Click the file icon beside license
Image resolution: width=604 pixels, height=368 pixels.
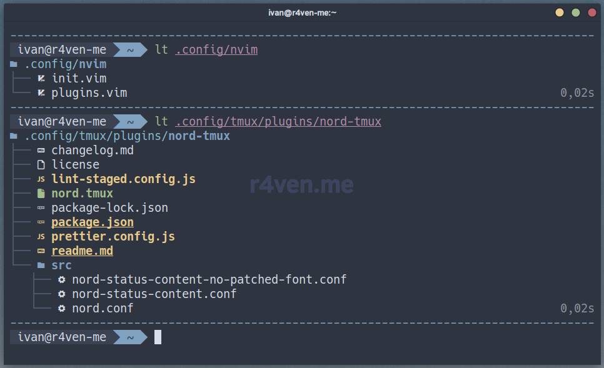(x=41, y=165)
